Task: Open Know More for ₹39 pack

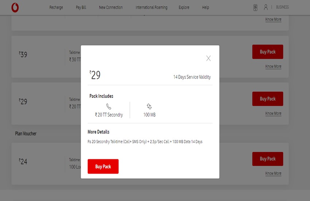Action: (x=273, y=67)
